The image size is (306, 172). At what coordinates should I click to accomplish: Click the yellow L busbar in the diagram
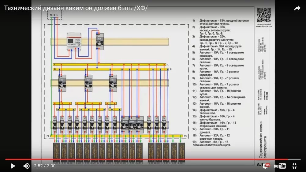(110, 65)
